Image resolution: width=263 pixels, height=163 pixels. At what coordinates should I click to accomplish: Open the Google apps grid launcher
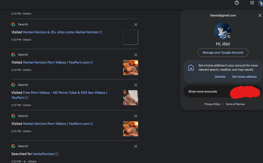point(252,3)
